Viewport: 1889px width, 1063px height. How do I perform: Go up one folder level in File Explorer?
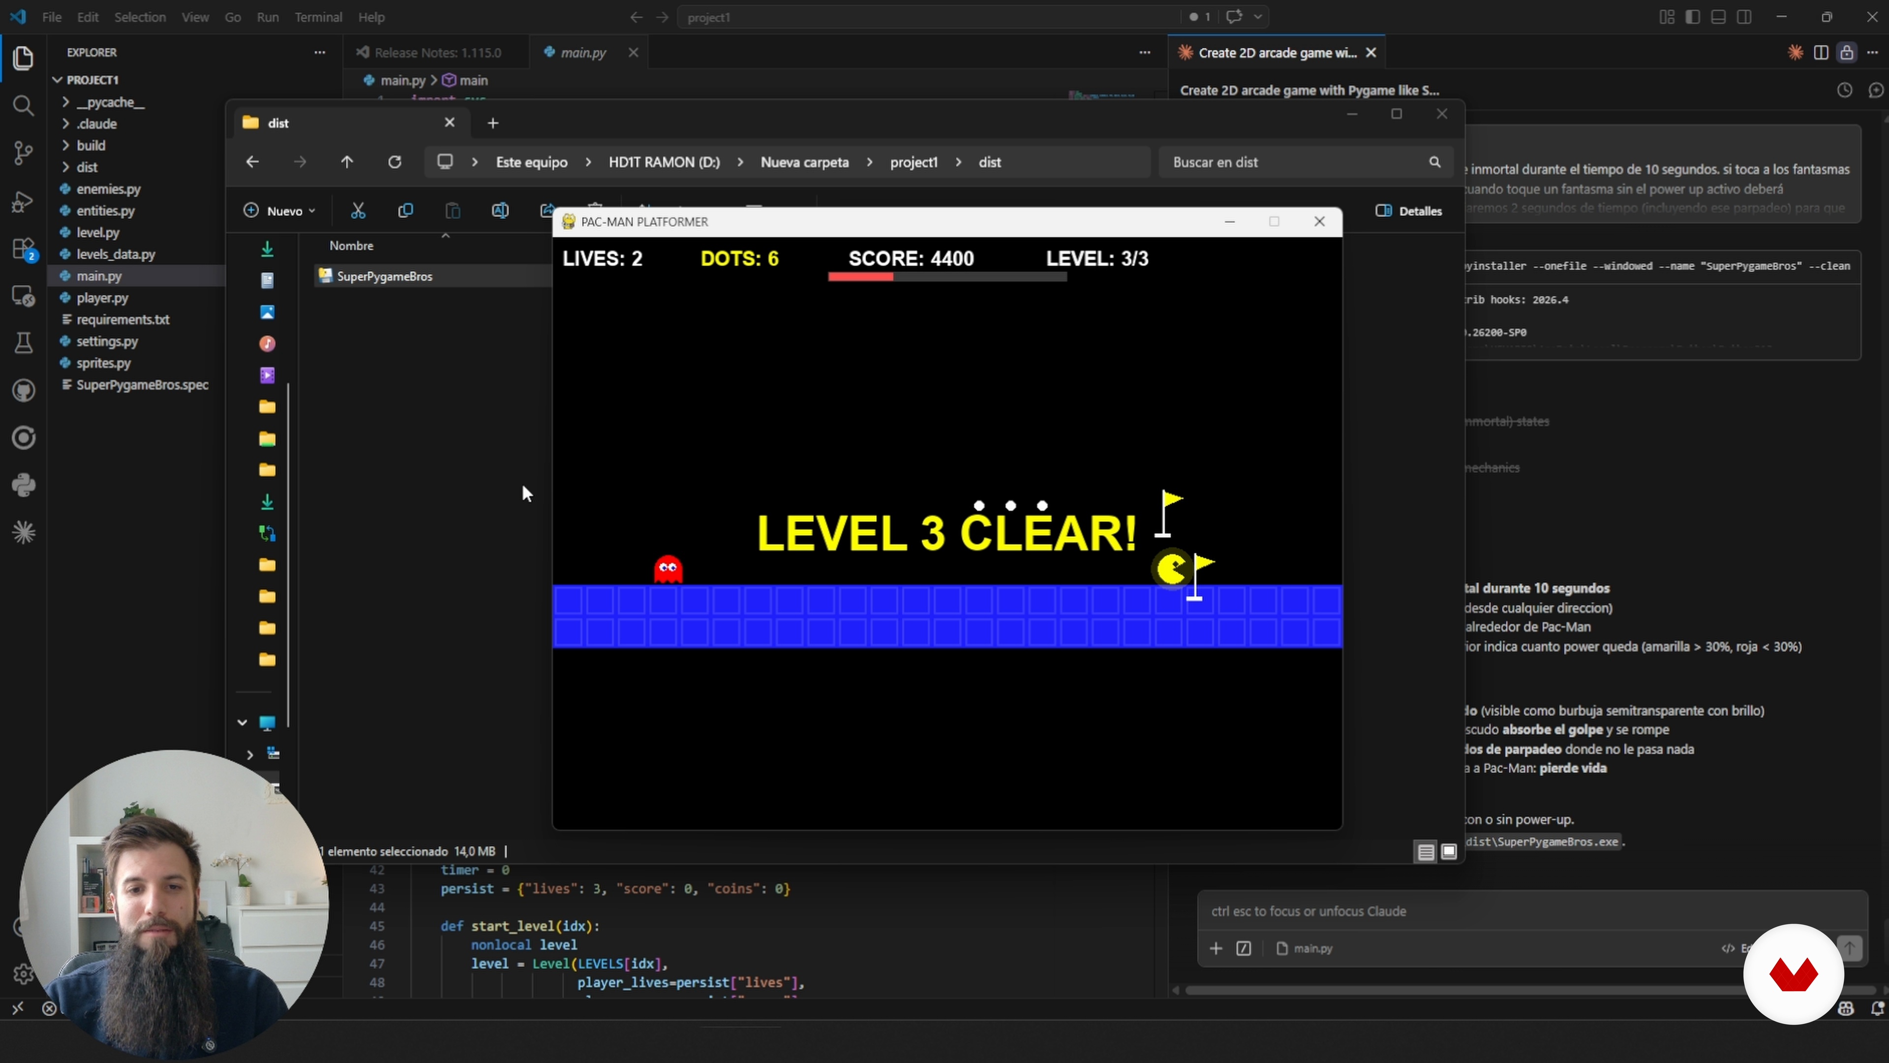coord(347,162)
